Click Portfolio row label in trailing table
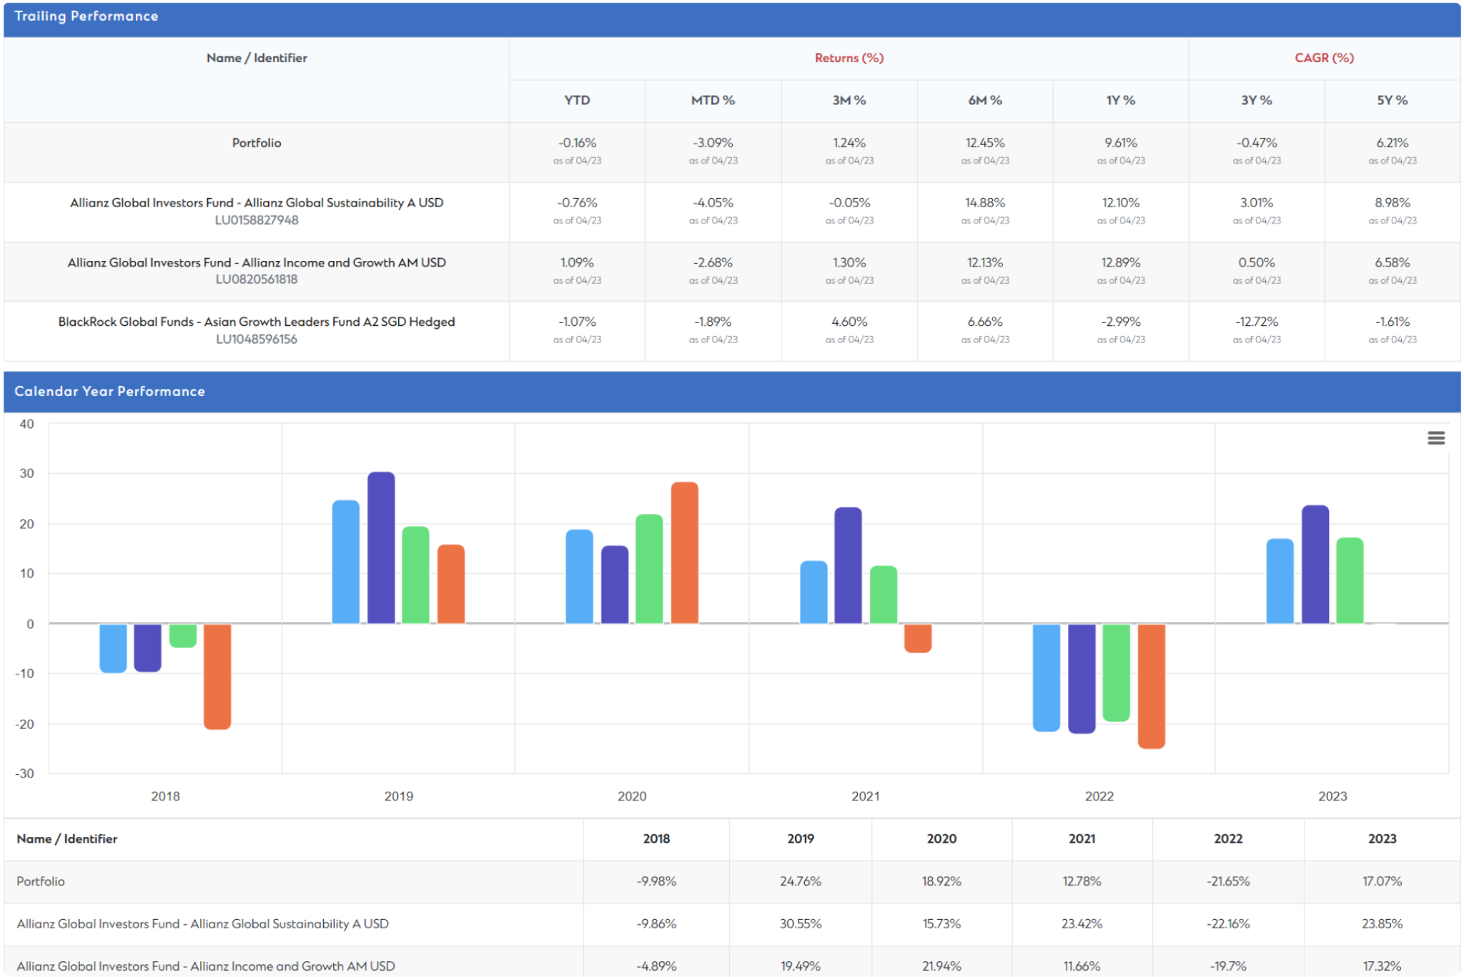The width and height of the screenshot is (1464, 977). [x=257, y=143]
